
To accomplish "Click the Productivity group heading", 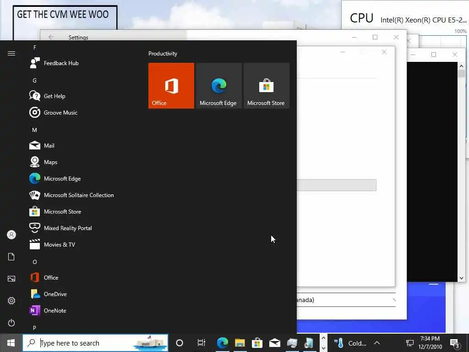I will (163, 54).
